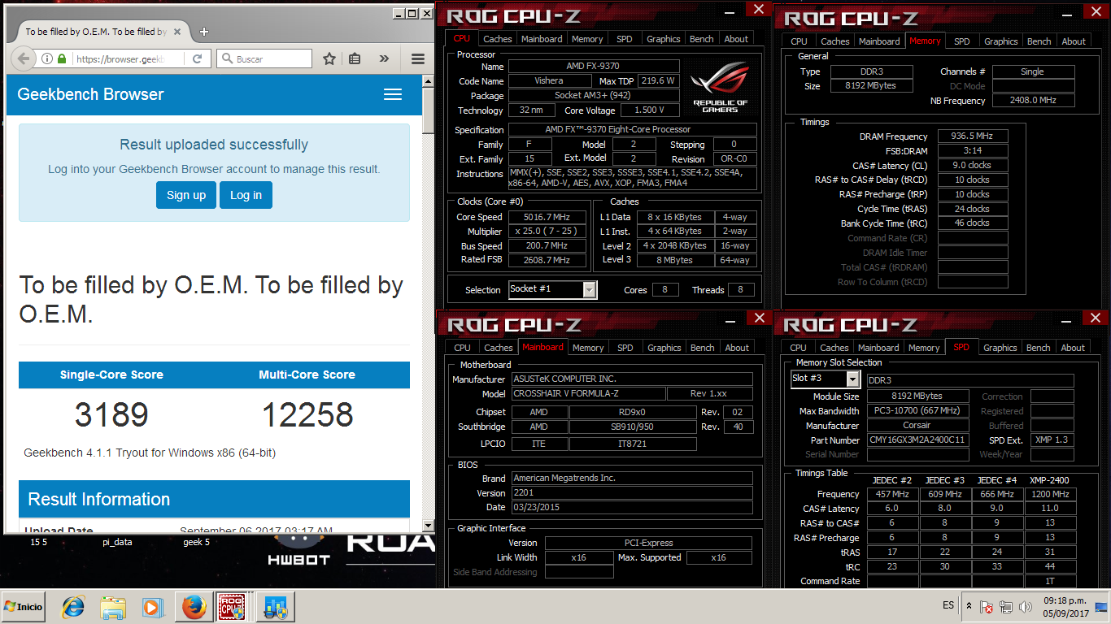This screenshot has height=624, width=1111.
Task: Click the network tray icon
Action: tap(1006, 607)
